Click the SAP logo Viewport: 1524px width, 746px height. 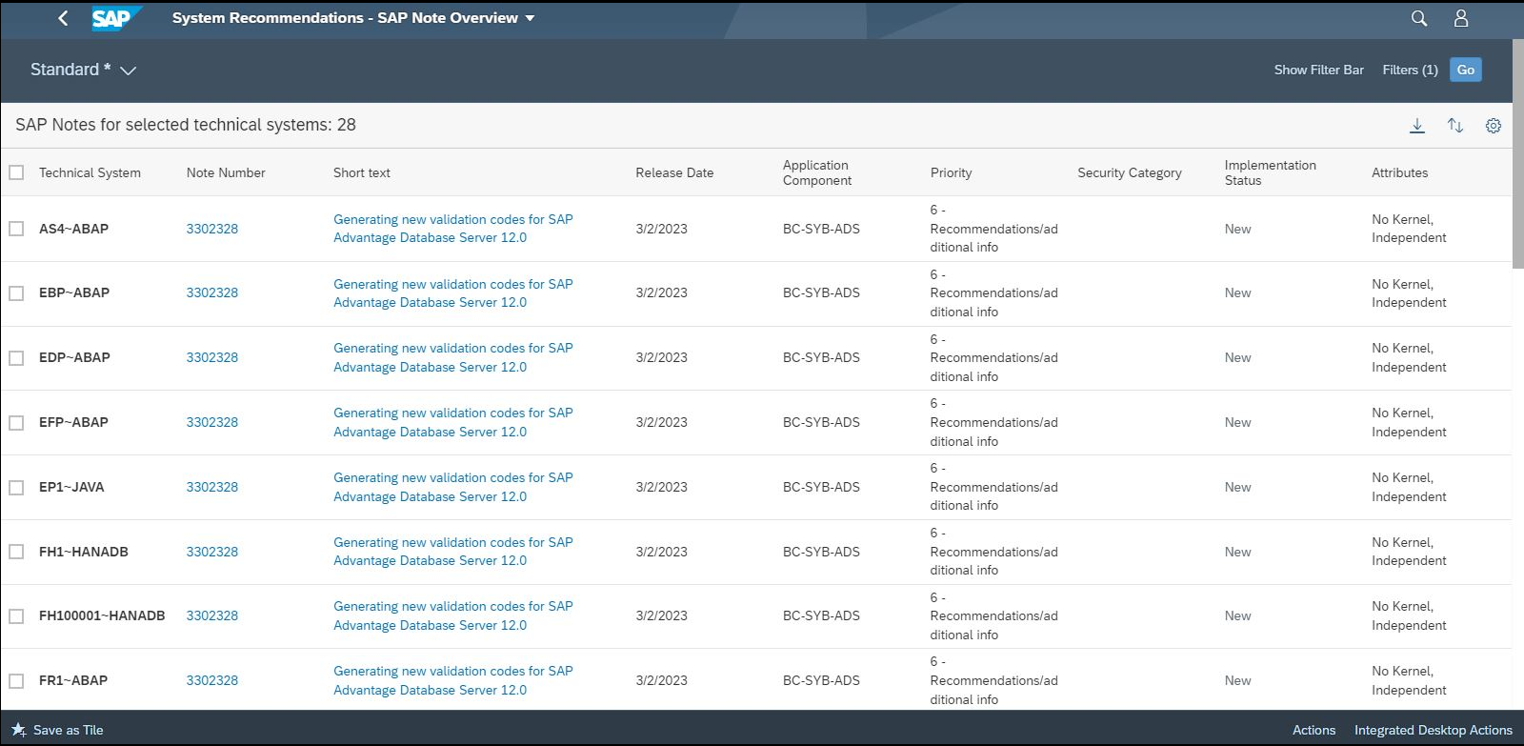(x=114, y=18)
